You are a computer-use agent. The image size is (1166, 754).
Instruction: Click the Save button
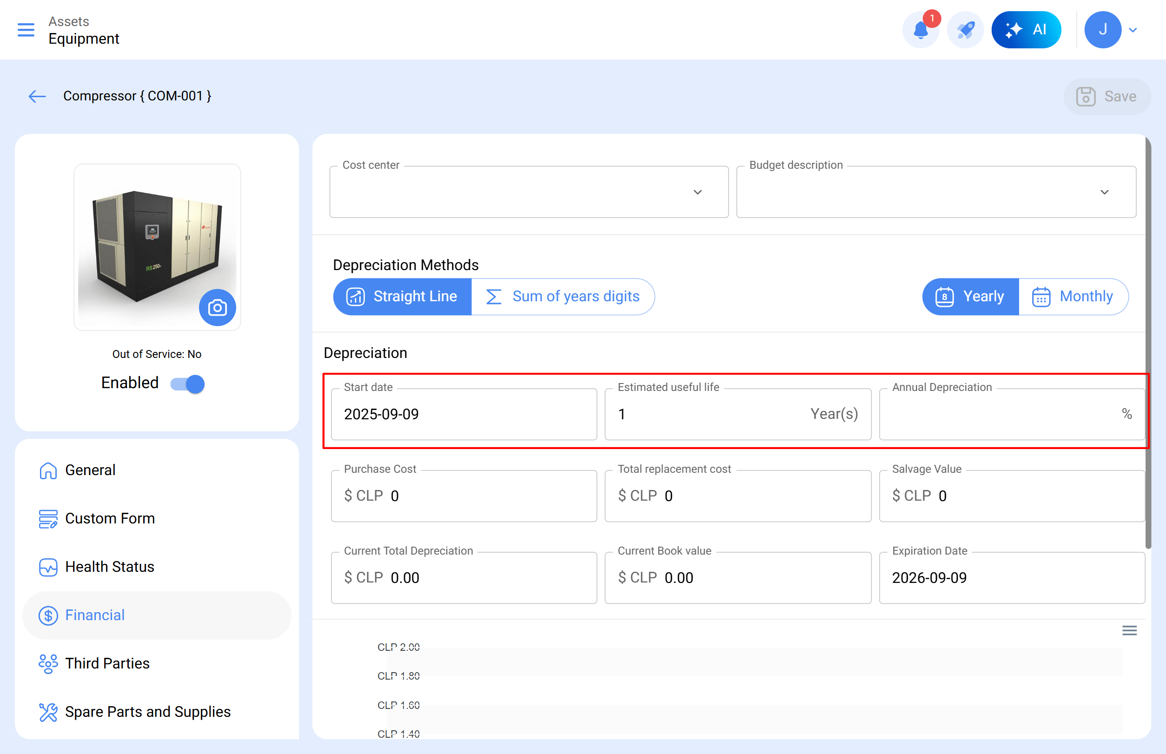pyautogui.click(x=1107, y=96)
